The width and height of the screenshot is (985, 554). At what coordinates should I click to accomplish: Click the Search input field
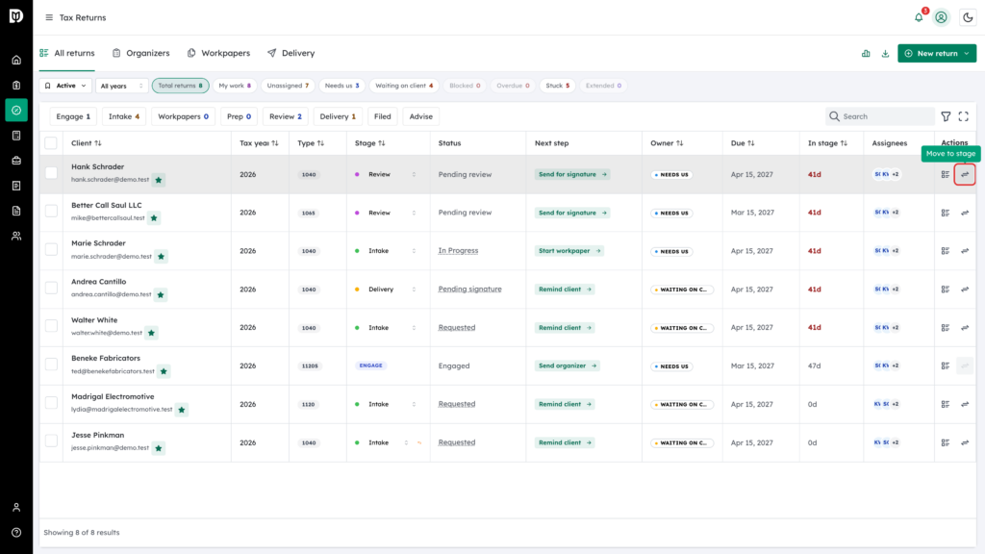tap(880, 116)
